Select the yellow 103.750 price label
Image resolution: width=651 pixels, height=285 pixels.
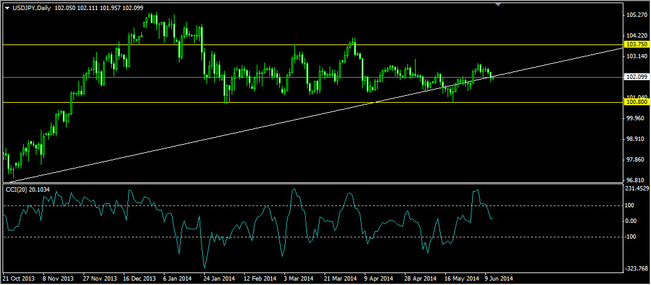(x=636, y=44)
